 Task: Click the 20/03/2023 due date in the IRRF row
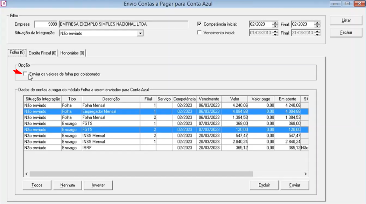[x=209, y=148]
